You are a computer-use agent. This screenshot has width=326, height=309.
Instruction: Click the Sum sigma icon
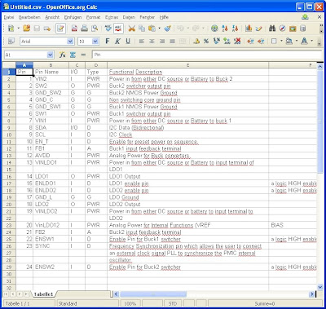point(73,55)
